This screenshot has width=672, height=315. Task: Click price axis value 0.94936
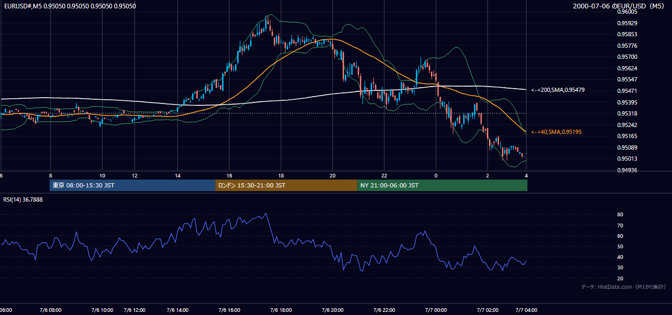627,170
